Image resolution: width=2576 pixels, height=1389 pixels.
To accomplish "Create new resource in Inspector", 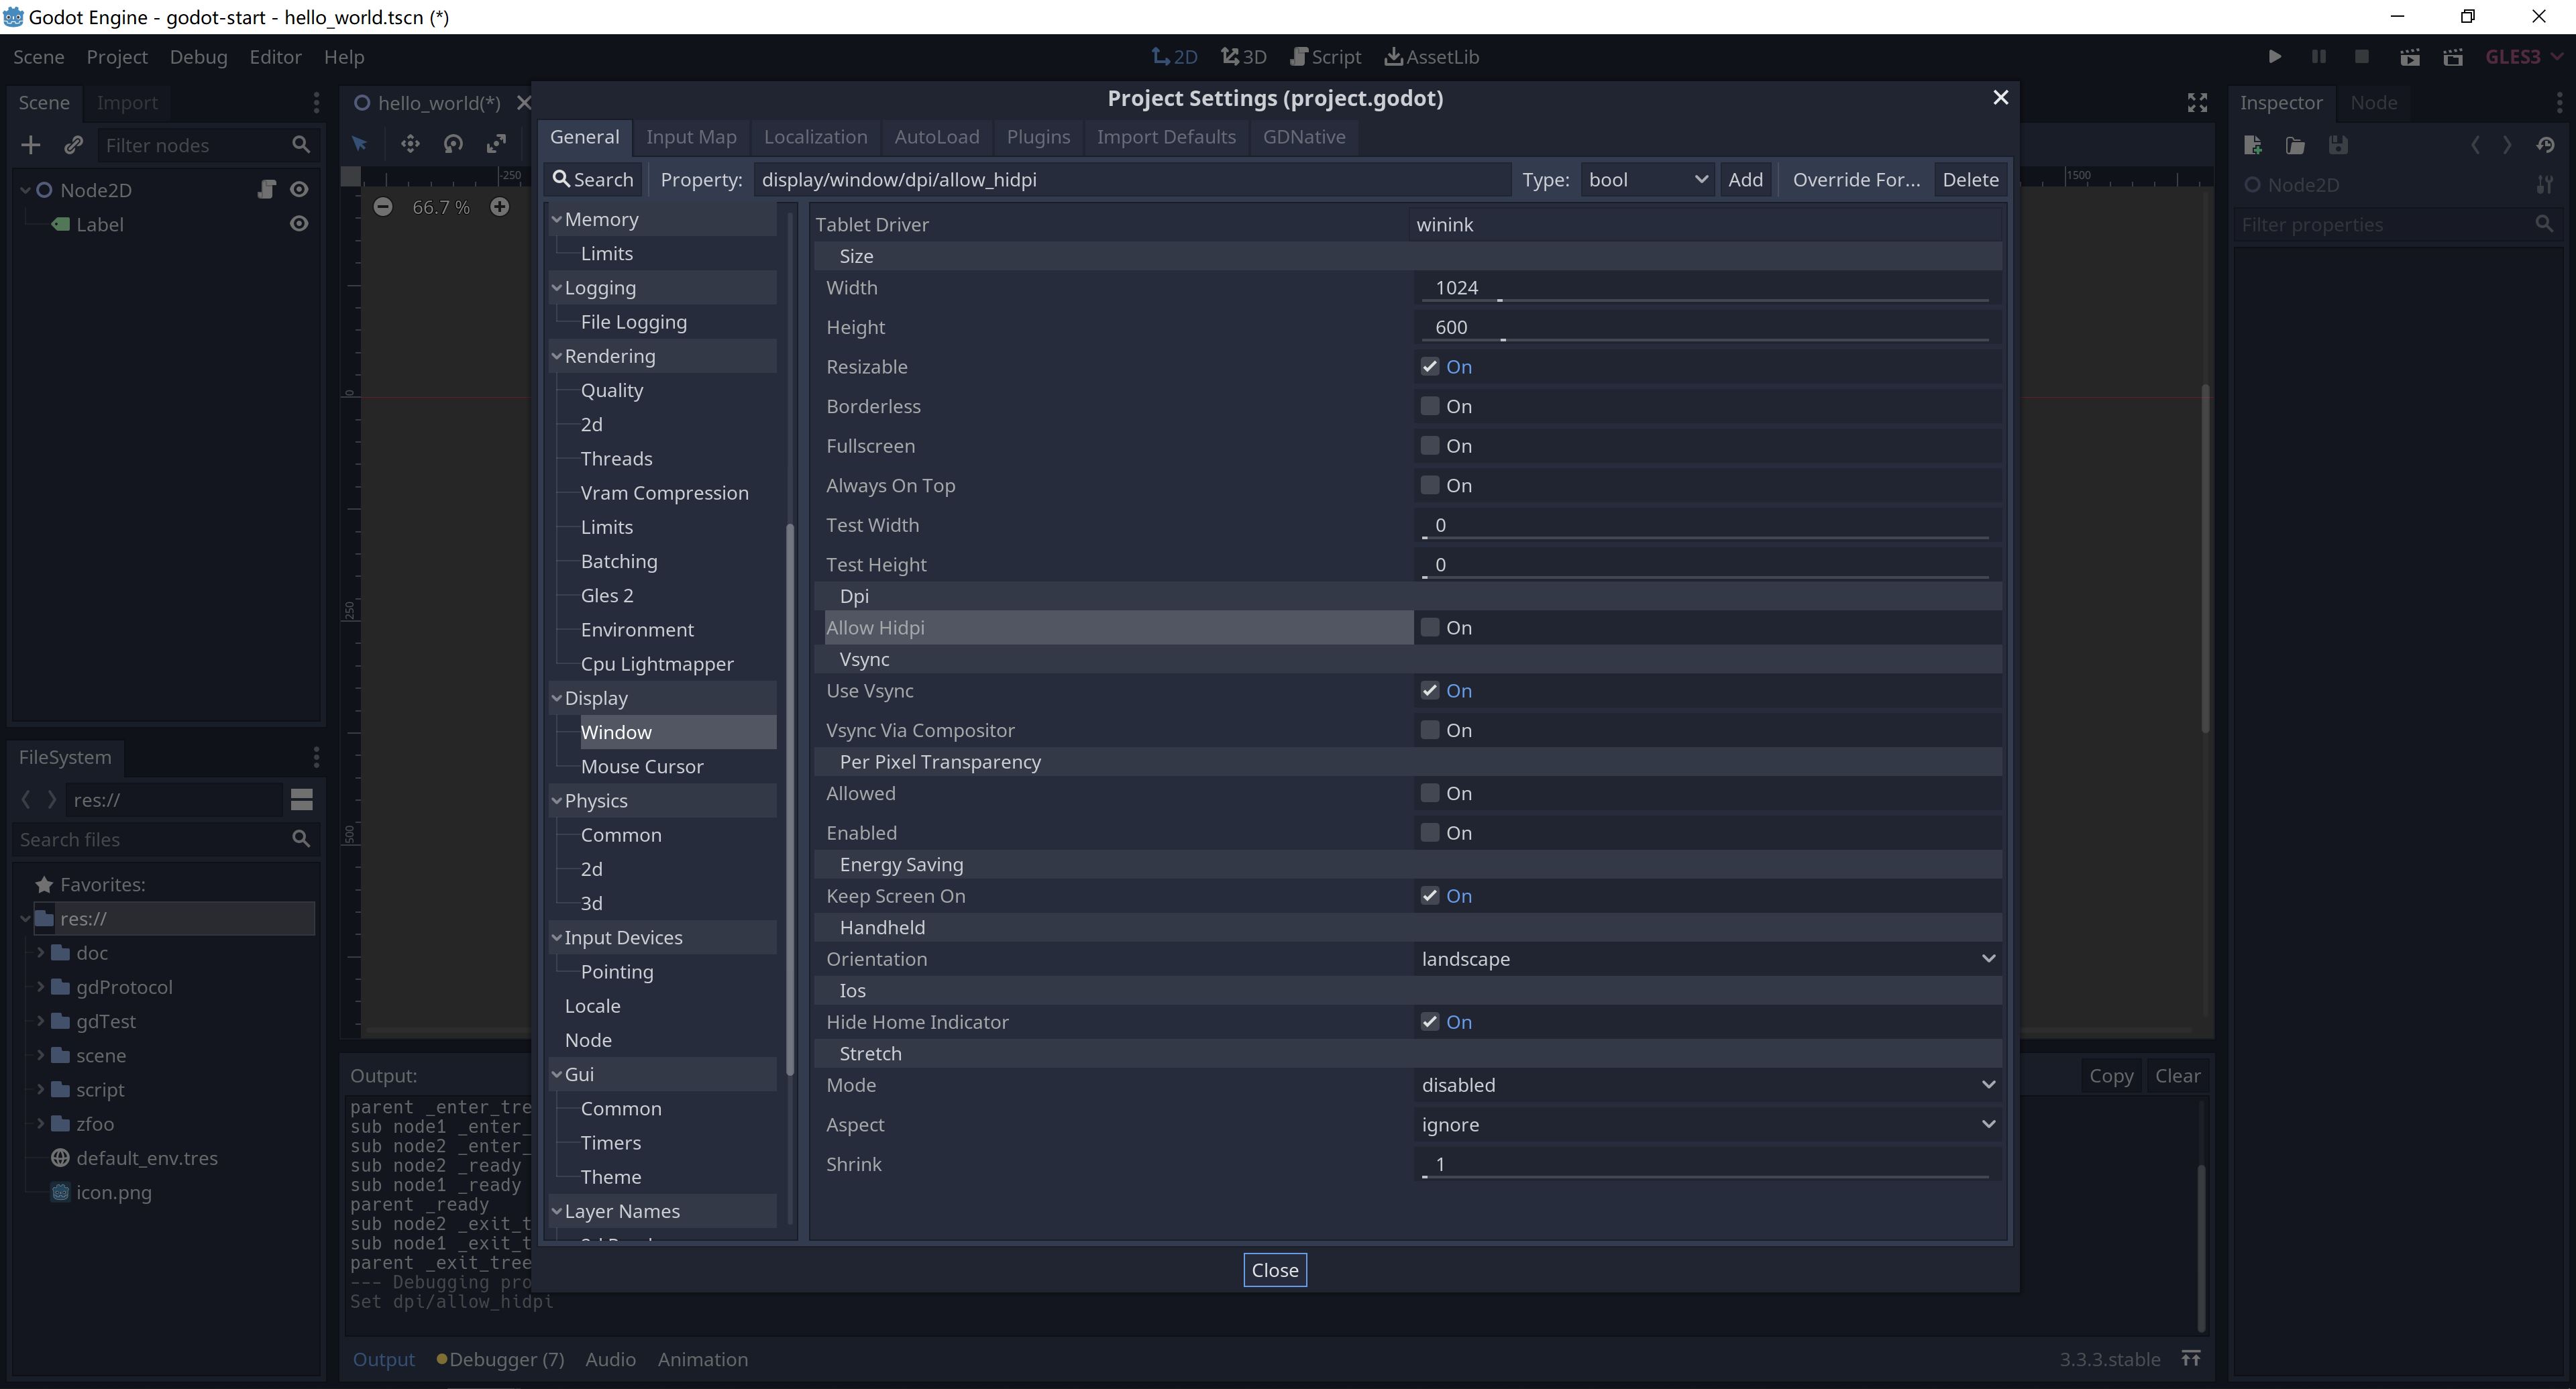I will point(2253,145).
